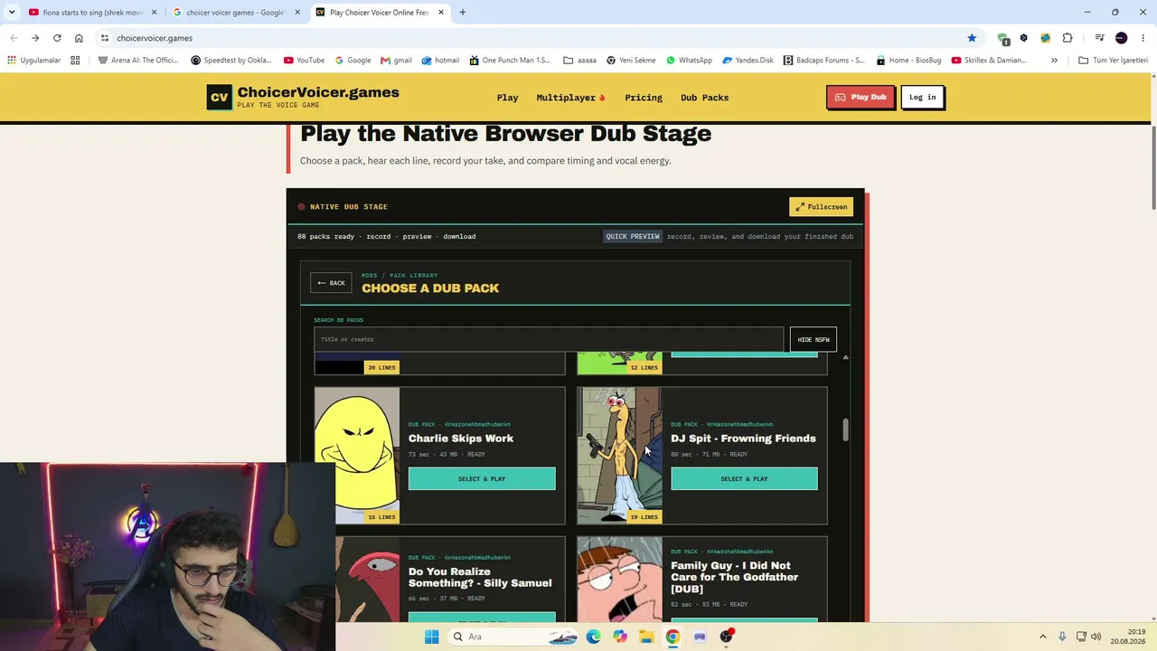Open the Uygulamalar apps bookmark
Image resolution: width=1157 pixels, height=651 pixels.
click(34, 61)
